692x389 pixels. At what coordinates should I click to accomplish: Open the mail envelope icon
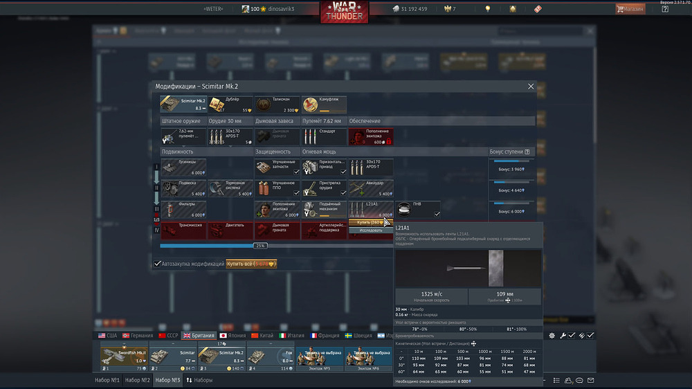(x=590, y=380)
